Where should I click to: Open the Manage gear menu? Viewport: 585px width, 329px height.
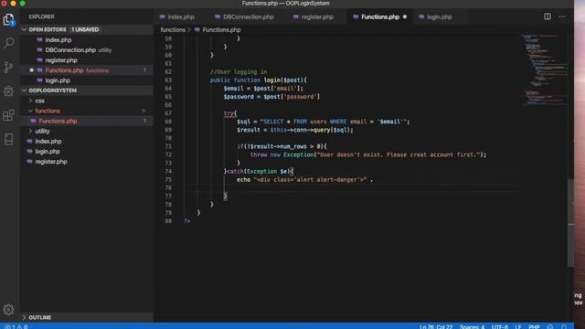8,309
